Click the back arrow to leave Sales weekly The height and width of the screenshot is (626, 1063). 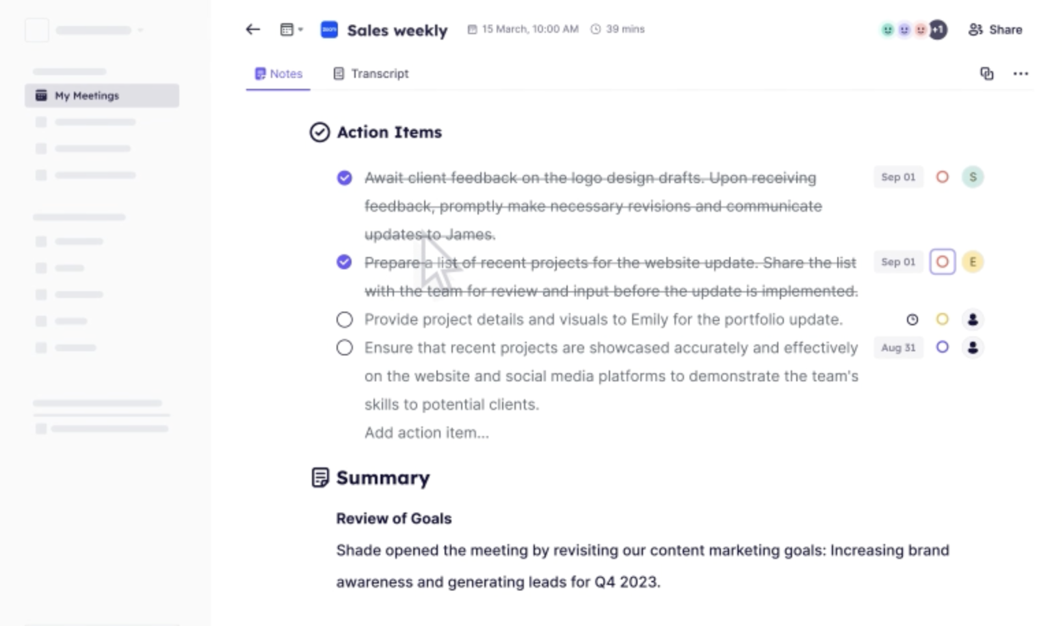(252, 29)
